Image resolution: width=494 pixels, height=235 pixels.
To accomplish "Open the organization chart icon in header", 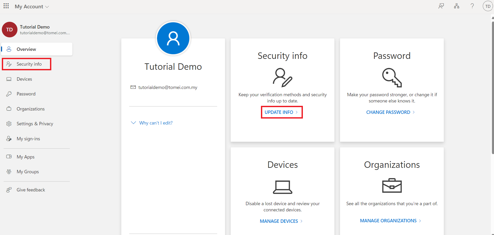I will coord(457,6).
